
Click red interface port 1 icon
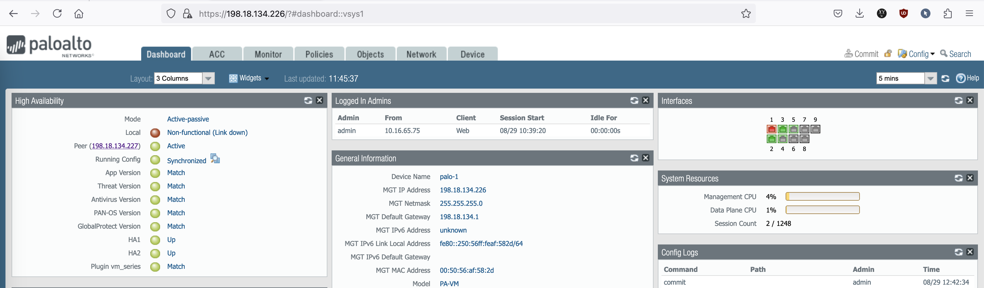pyautogui.click(x=771, y=129)
